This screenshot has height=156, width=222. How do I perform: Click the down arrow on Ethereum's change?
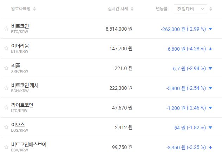click(210, 49)
